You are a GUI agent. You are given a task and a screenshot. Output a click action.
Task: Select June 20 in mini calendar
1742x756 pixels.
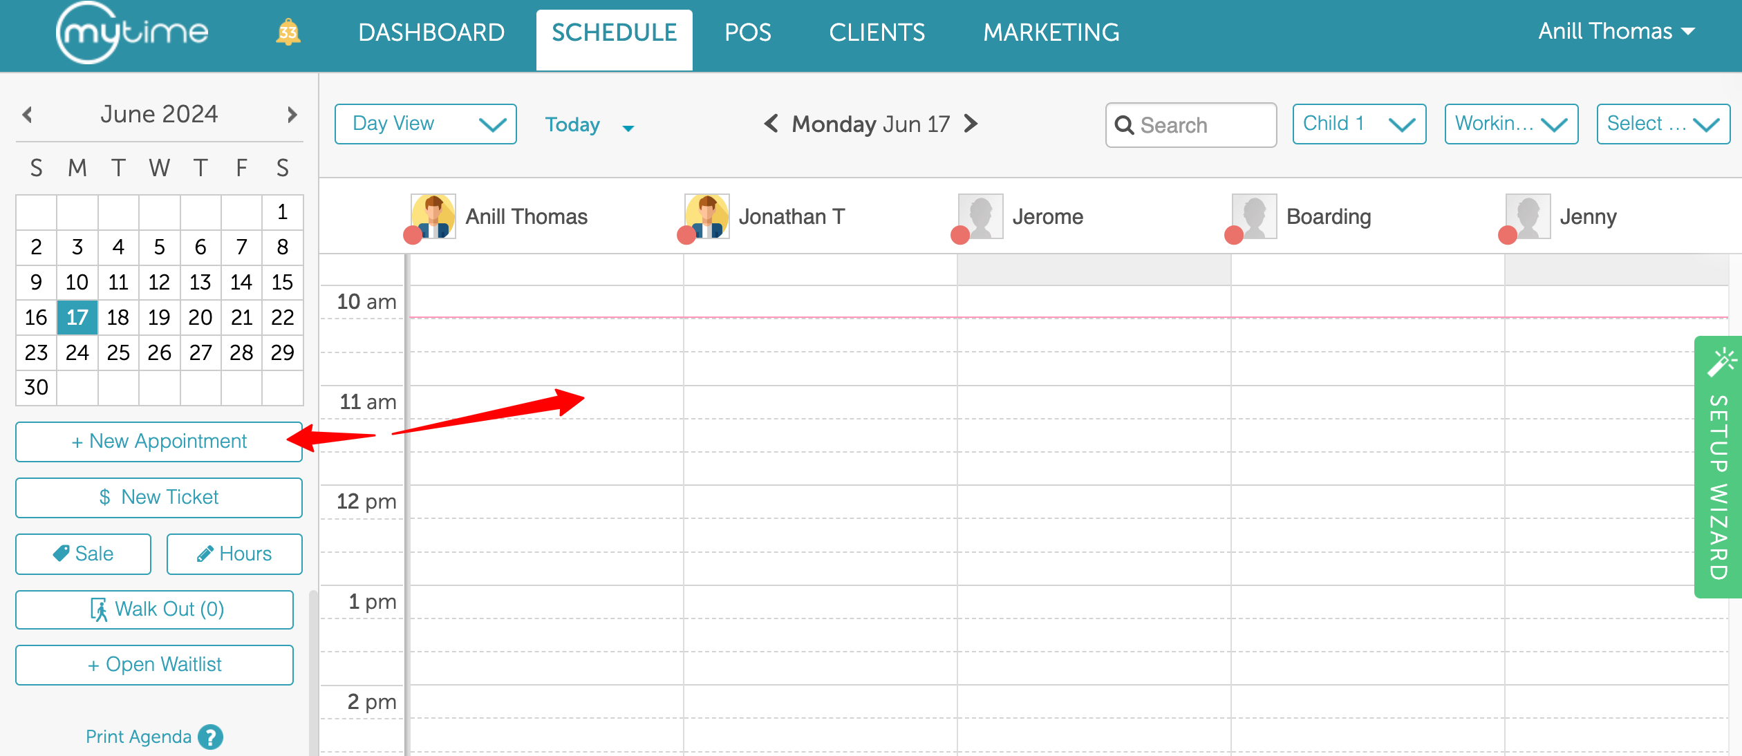200,317
